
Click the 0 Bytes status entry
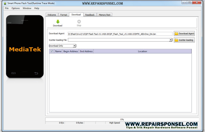tap(75, 123)
